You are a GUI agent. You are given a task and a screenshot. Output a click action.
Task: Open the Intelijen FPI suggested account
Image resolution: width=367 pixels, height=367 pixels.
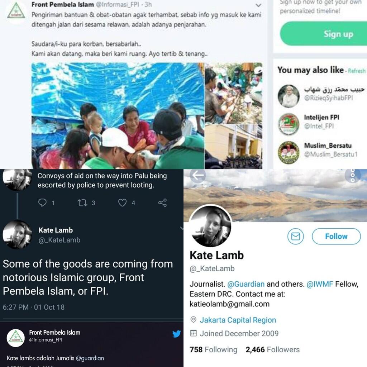tap(321, 118)
